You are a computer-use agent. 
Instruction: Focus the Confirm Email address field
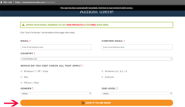137,47
